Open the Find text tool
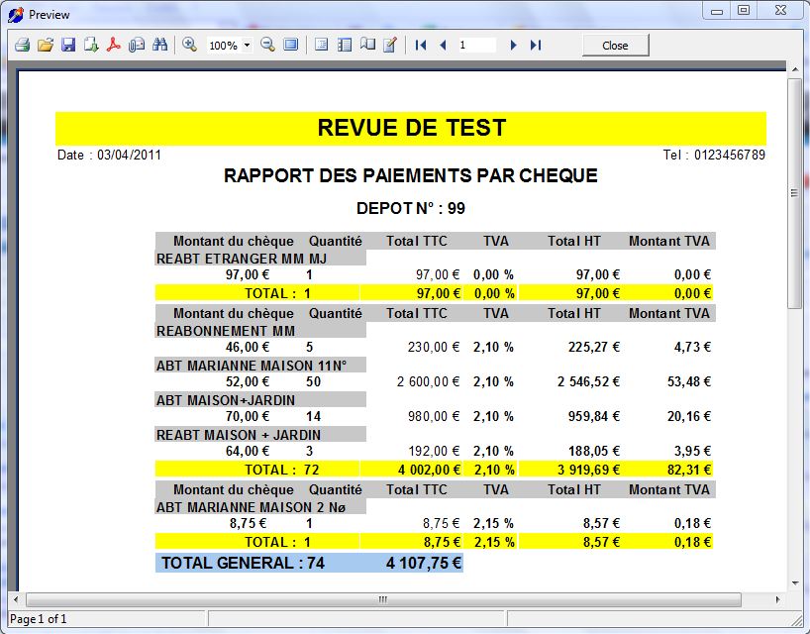 tap(158, 45)
